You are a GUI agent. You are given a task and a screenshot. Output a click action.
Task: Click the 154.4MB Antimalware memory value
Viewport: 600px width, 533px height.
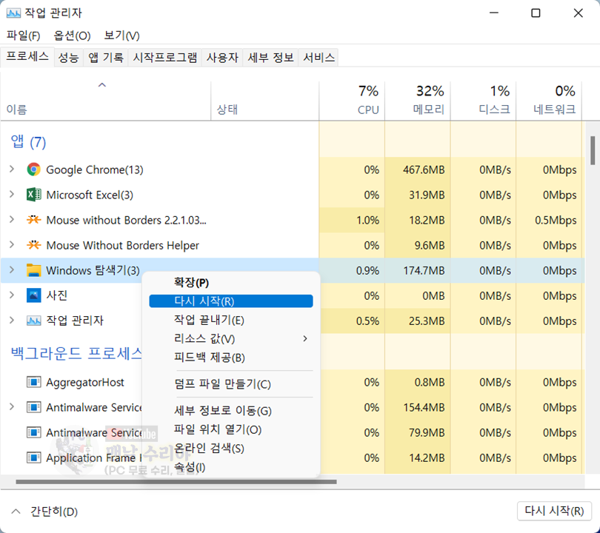[x=424, y=408]
